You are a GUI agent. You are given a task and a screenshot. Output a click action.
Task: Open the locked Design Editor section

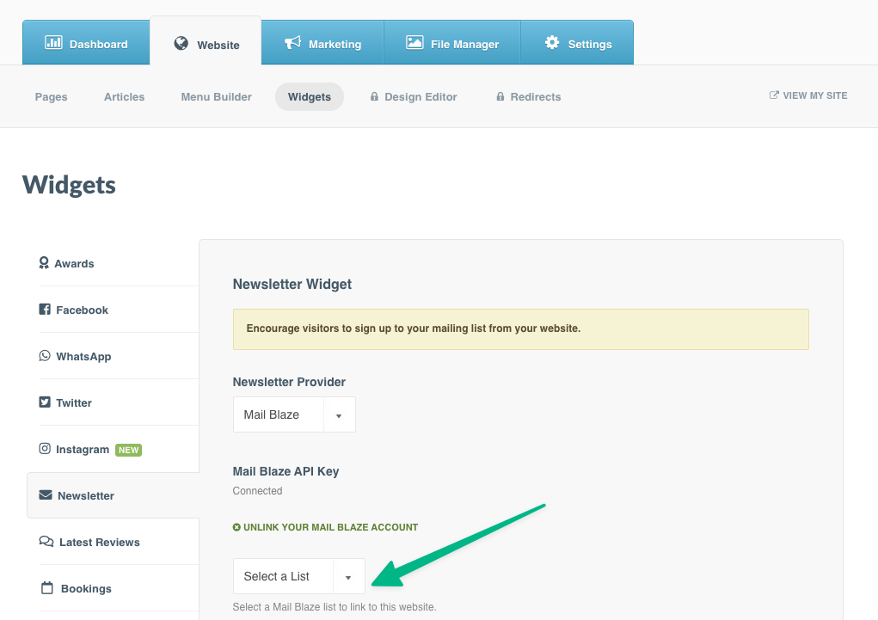click(414, 97)
